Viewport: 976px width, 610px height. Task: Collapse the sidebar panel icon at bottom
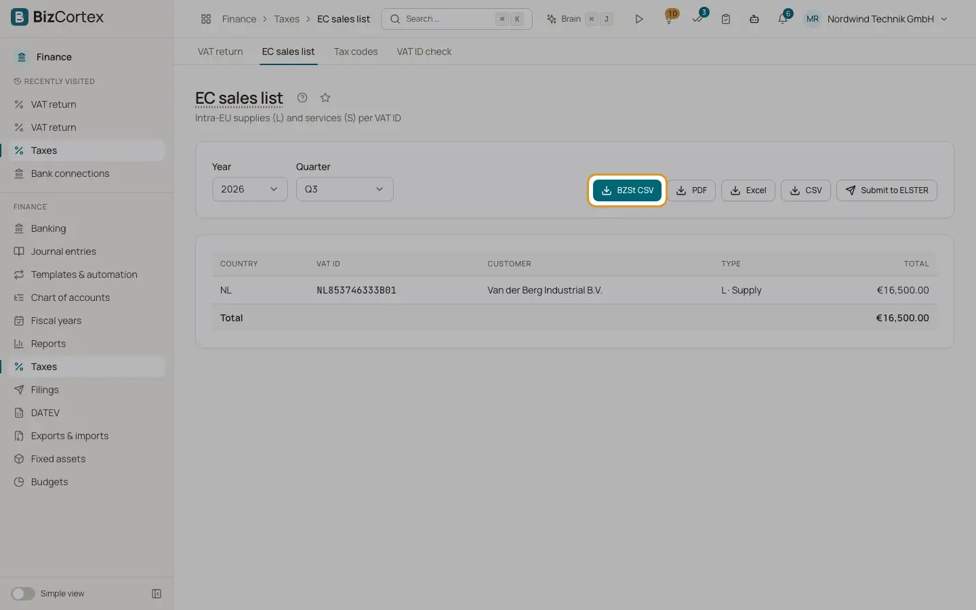[157, 594]
